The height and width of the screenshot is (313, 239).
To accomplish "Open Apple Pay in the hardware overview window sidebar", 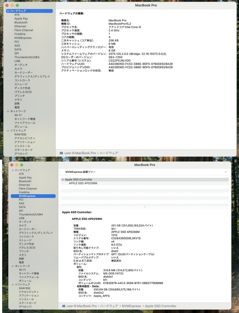I will (x=21, y=19).
